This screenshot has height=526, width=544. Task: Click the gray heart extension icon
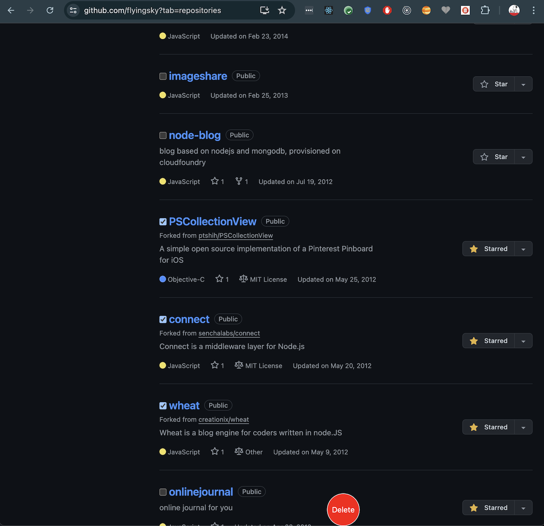[446, 10]
